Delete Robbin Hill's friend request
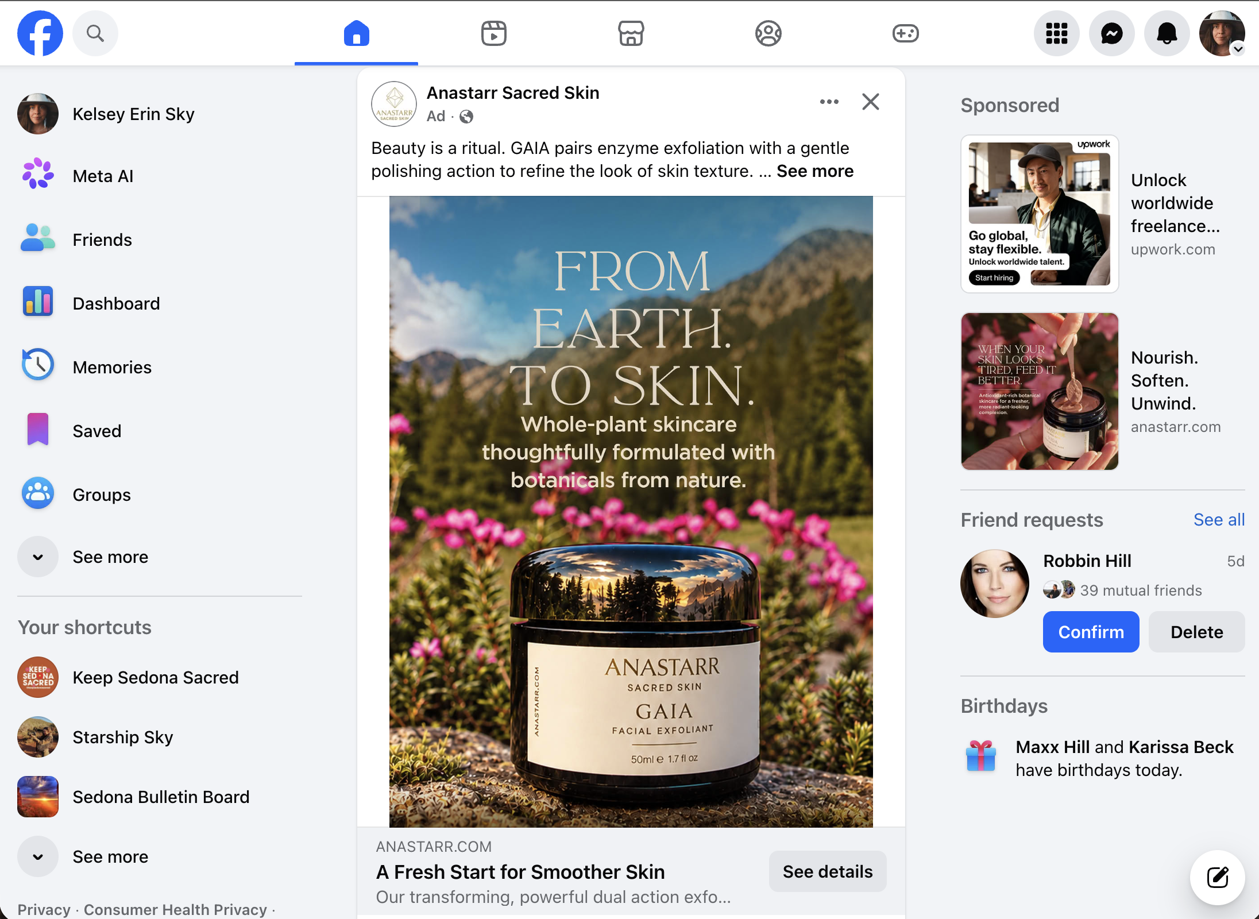This screenshot has width=1259, height=919. (x=1196, y=632)
